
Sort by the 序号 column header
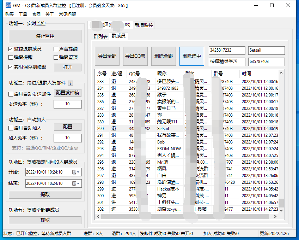(x=102, y=74)
